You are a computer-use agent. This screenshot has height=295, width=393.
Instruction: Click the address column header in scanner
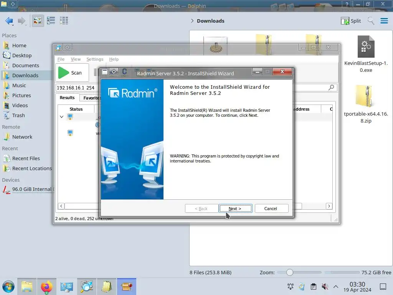(302, 109)
